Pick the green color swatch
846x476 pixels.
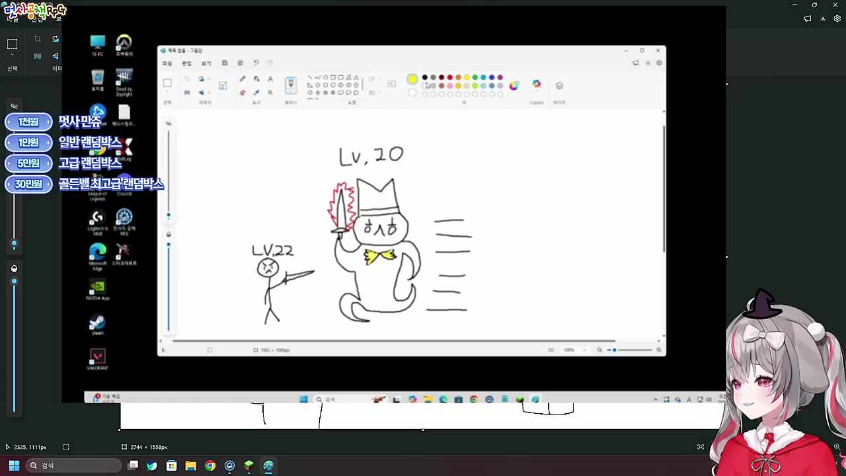click(x=475, y=78)
